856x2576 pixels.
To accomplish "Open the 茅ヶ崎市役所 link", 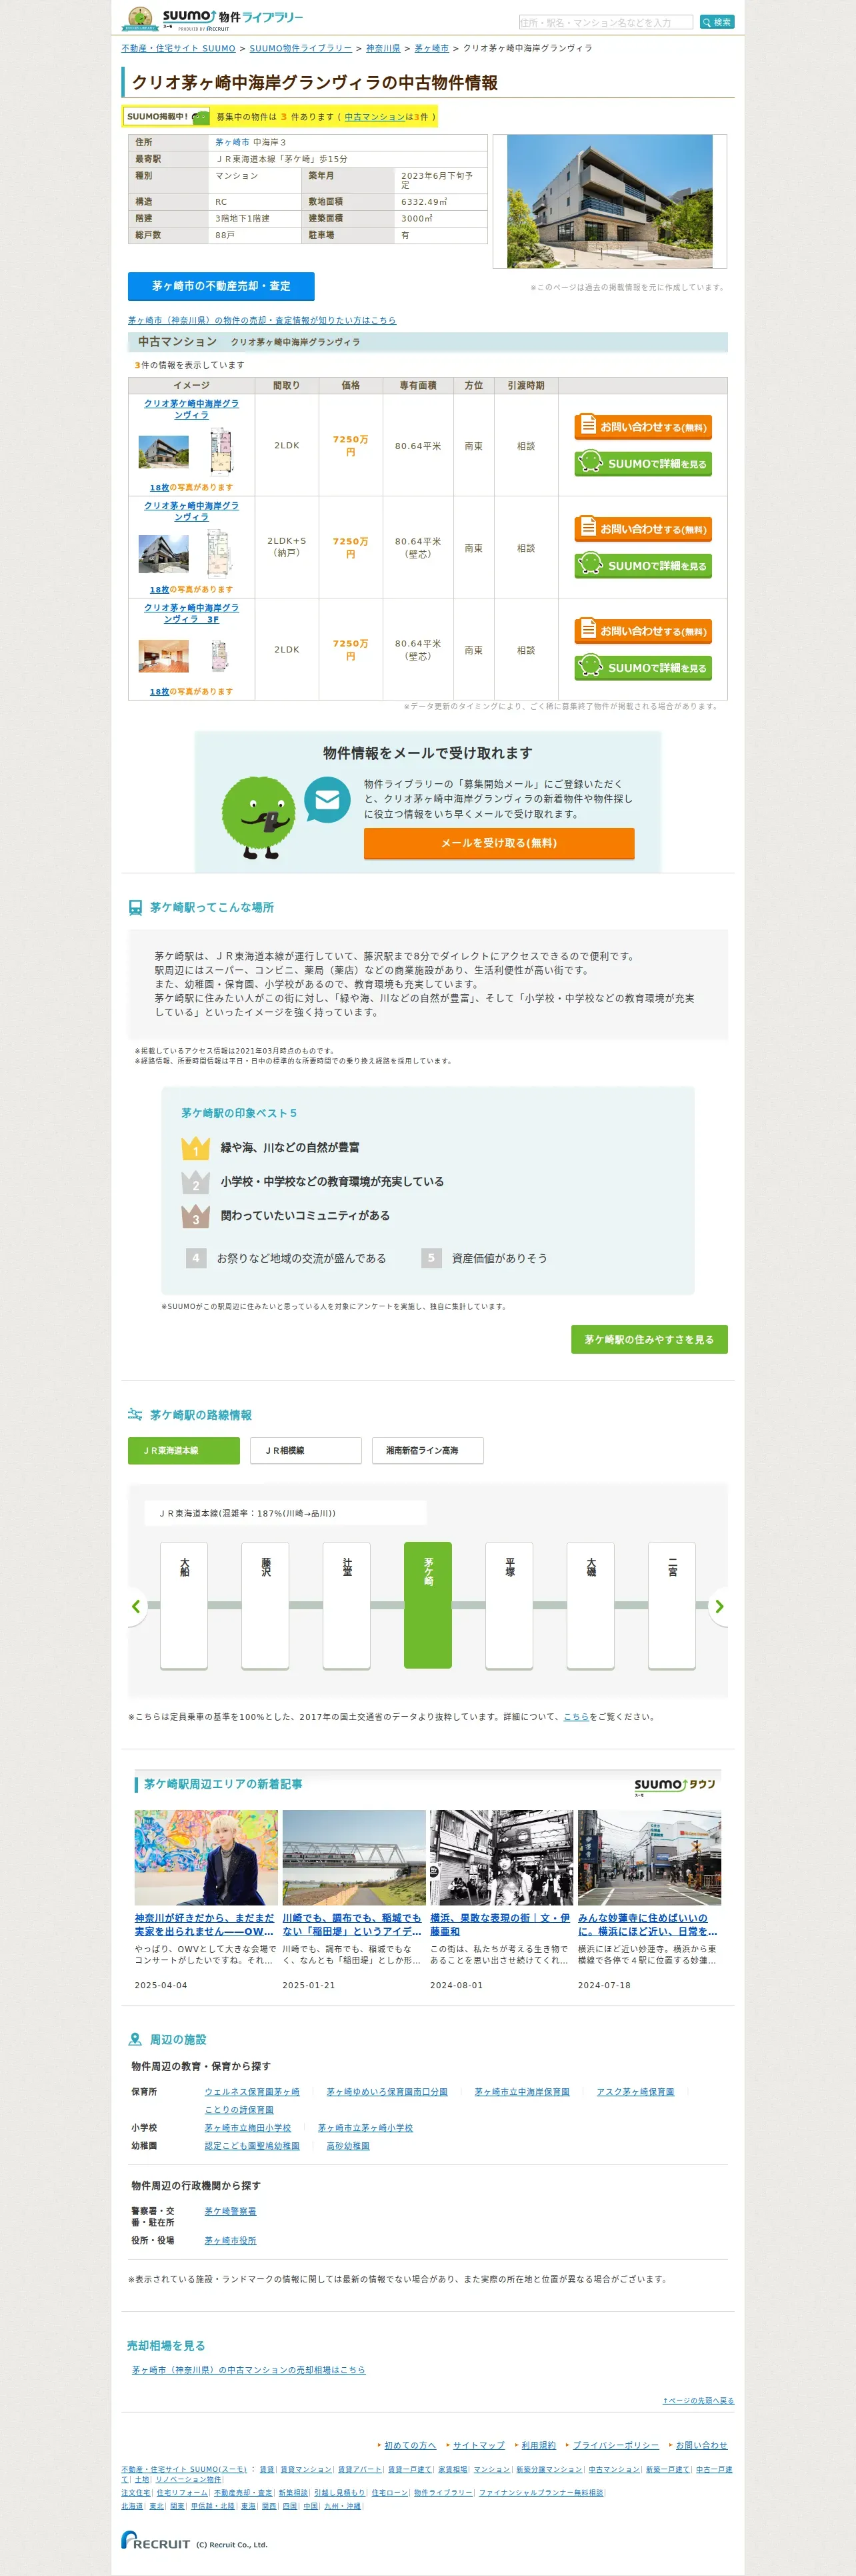I will tap(231, 2240).
